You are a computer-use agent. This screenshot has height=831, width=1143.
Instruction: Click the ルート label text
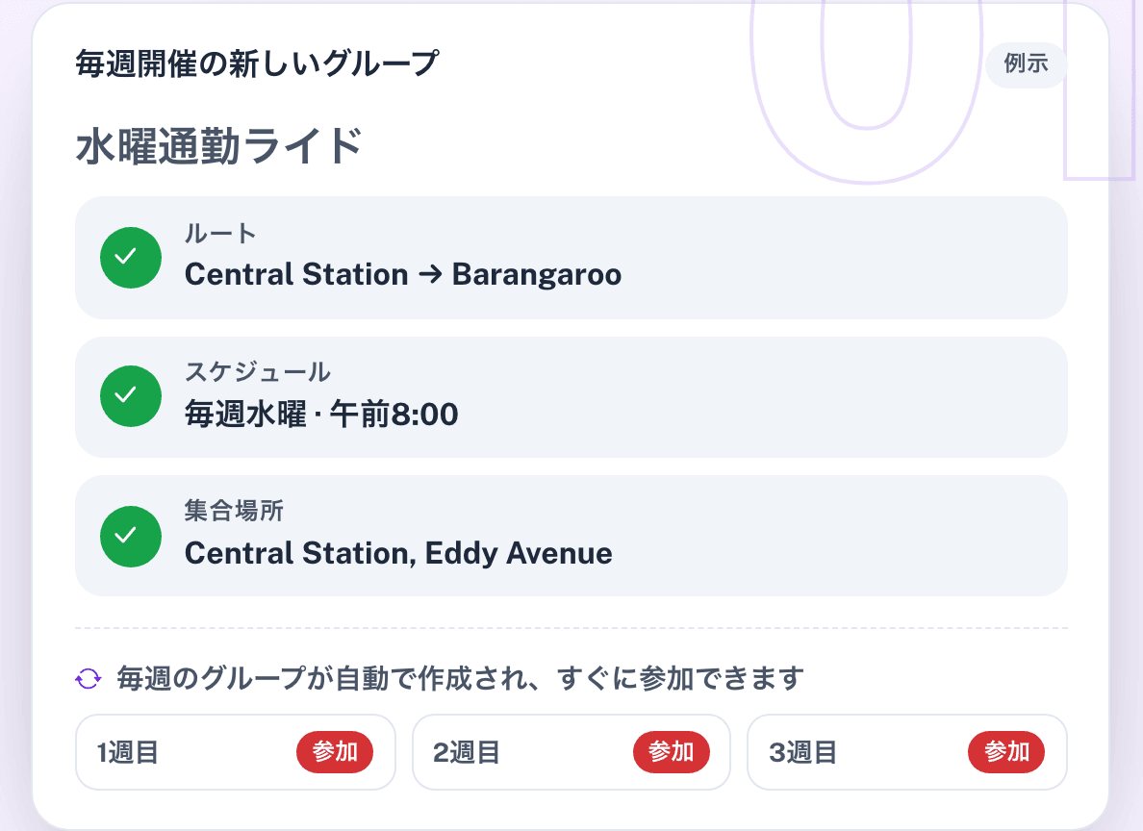[x=220, y=234]
